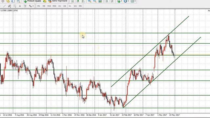The height and width of the screenshot is (118, 210).
Task: Switch timeframe to W1
Action: coord(75,6)
